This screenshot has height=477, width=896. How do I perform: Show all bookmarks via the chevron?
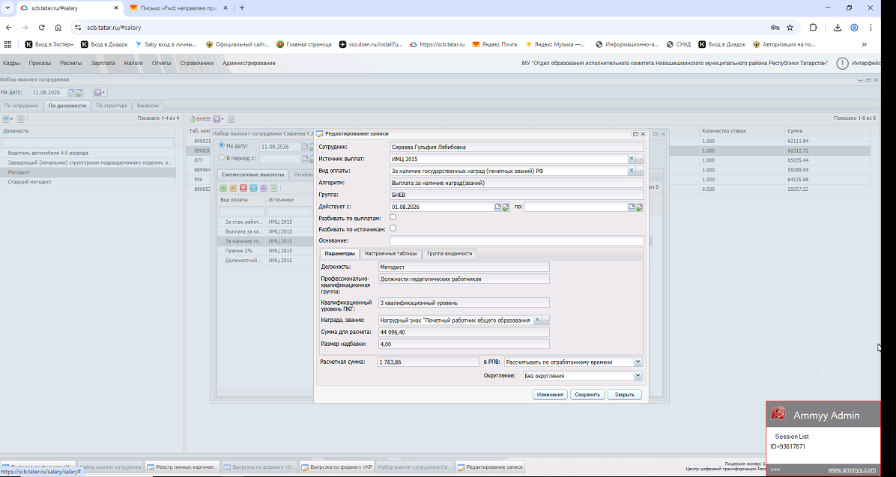[864, 44]
